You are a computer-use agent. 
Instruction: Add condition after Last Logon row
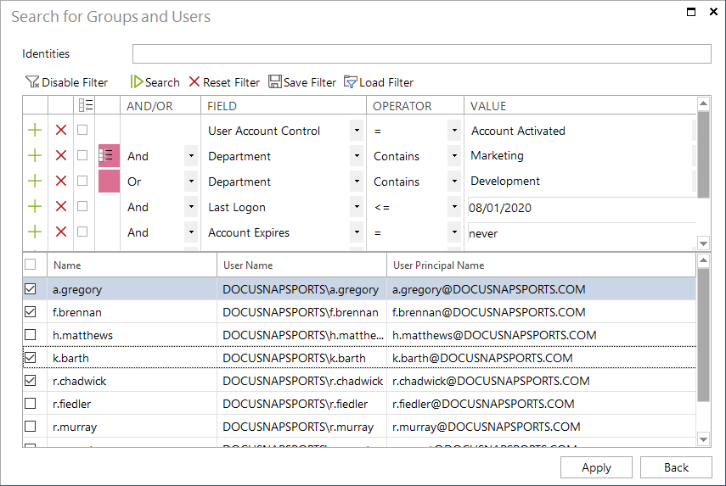point(35,207)
